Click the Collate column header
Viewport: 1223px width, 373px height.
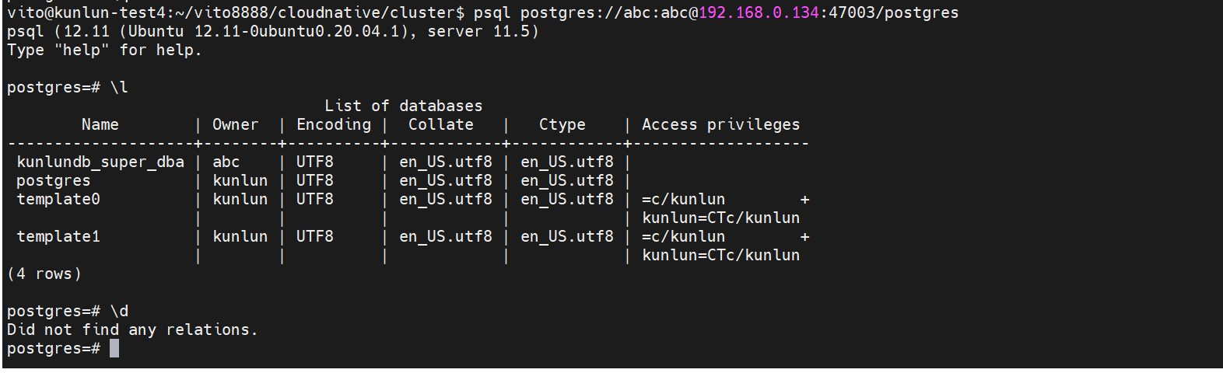click(440, 124)
